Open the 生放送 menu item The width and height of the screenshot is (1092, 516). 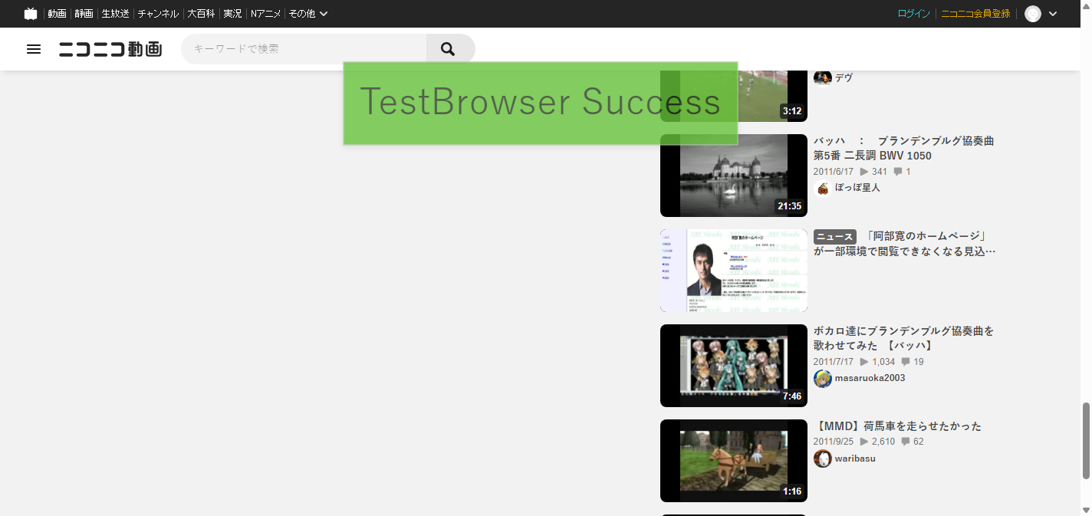pos(115,14)
